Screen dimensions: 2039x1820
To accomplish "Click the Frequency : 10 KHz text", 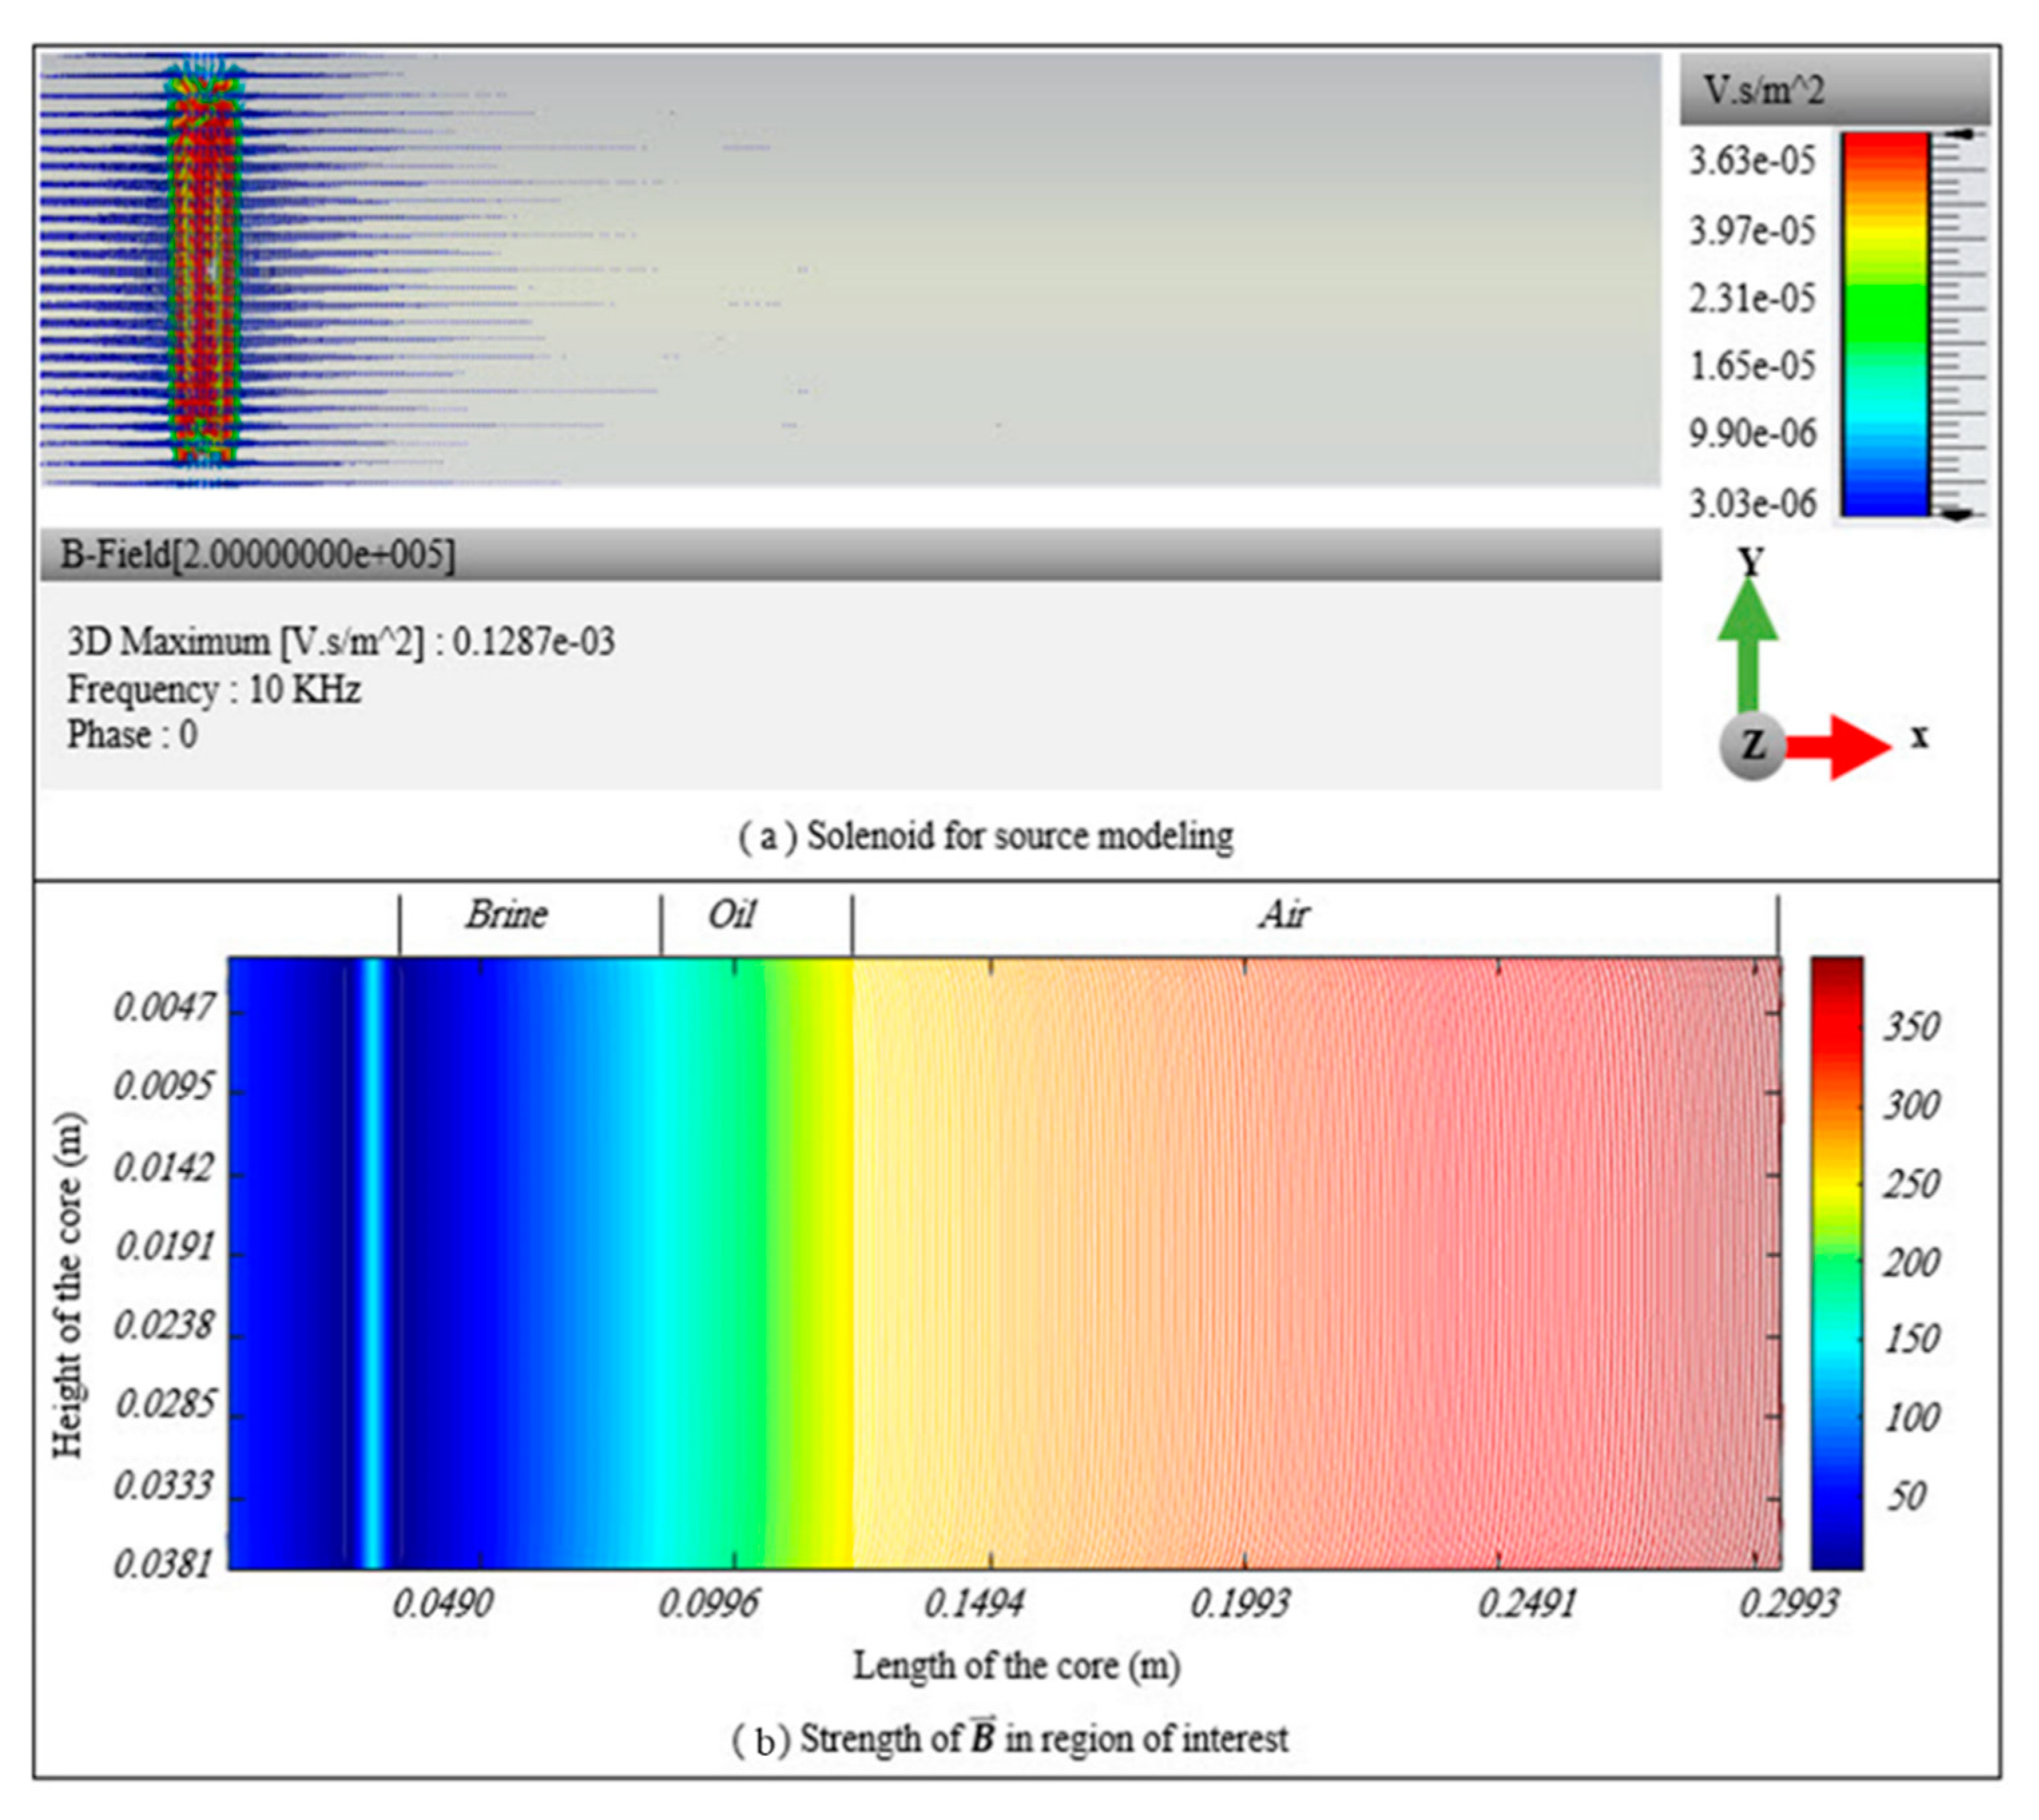I will 214,690.
